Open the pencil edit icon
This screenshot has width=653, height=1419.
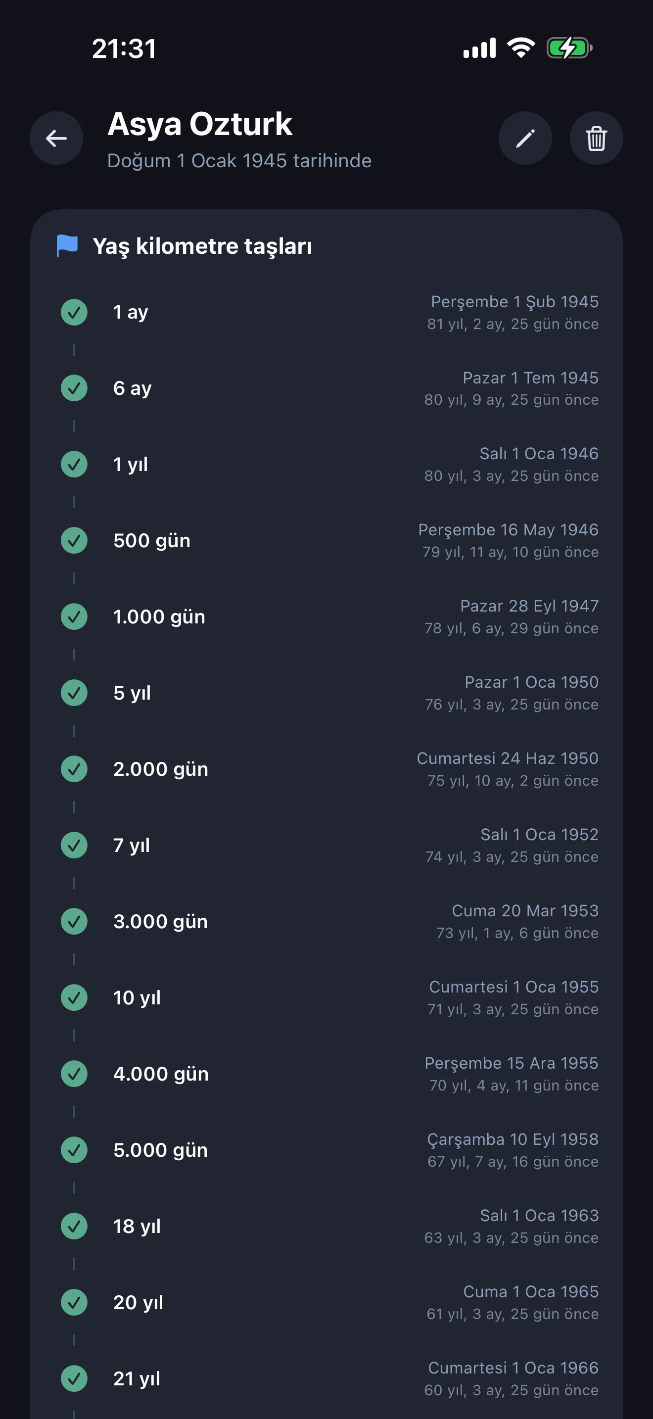525,138
